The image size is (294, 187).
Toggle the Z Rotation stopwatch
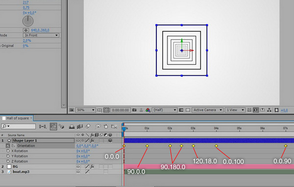(x=8, y=162)
